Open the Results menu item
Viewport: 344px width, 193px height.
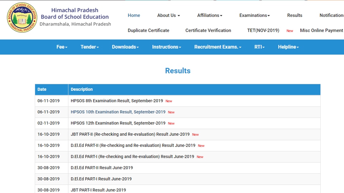(x=295, y=15)
